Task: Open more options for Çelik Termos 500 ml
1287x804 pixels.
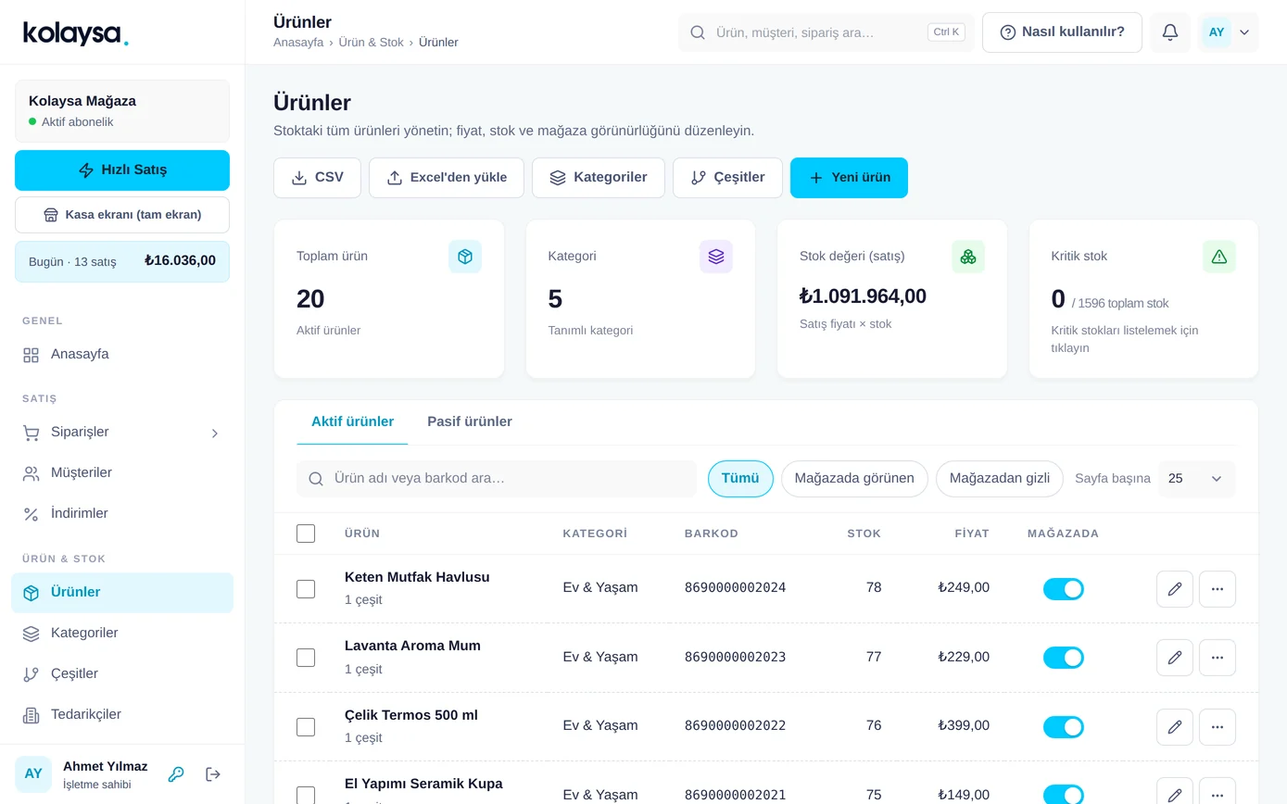Action: (1218, 727)
